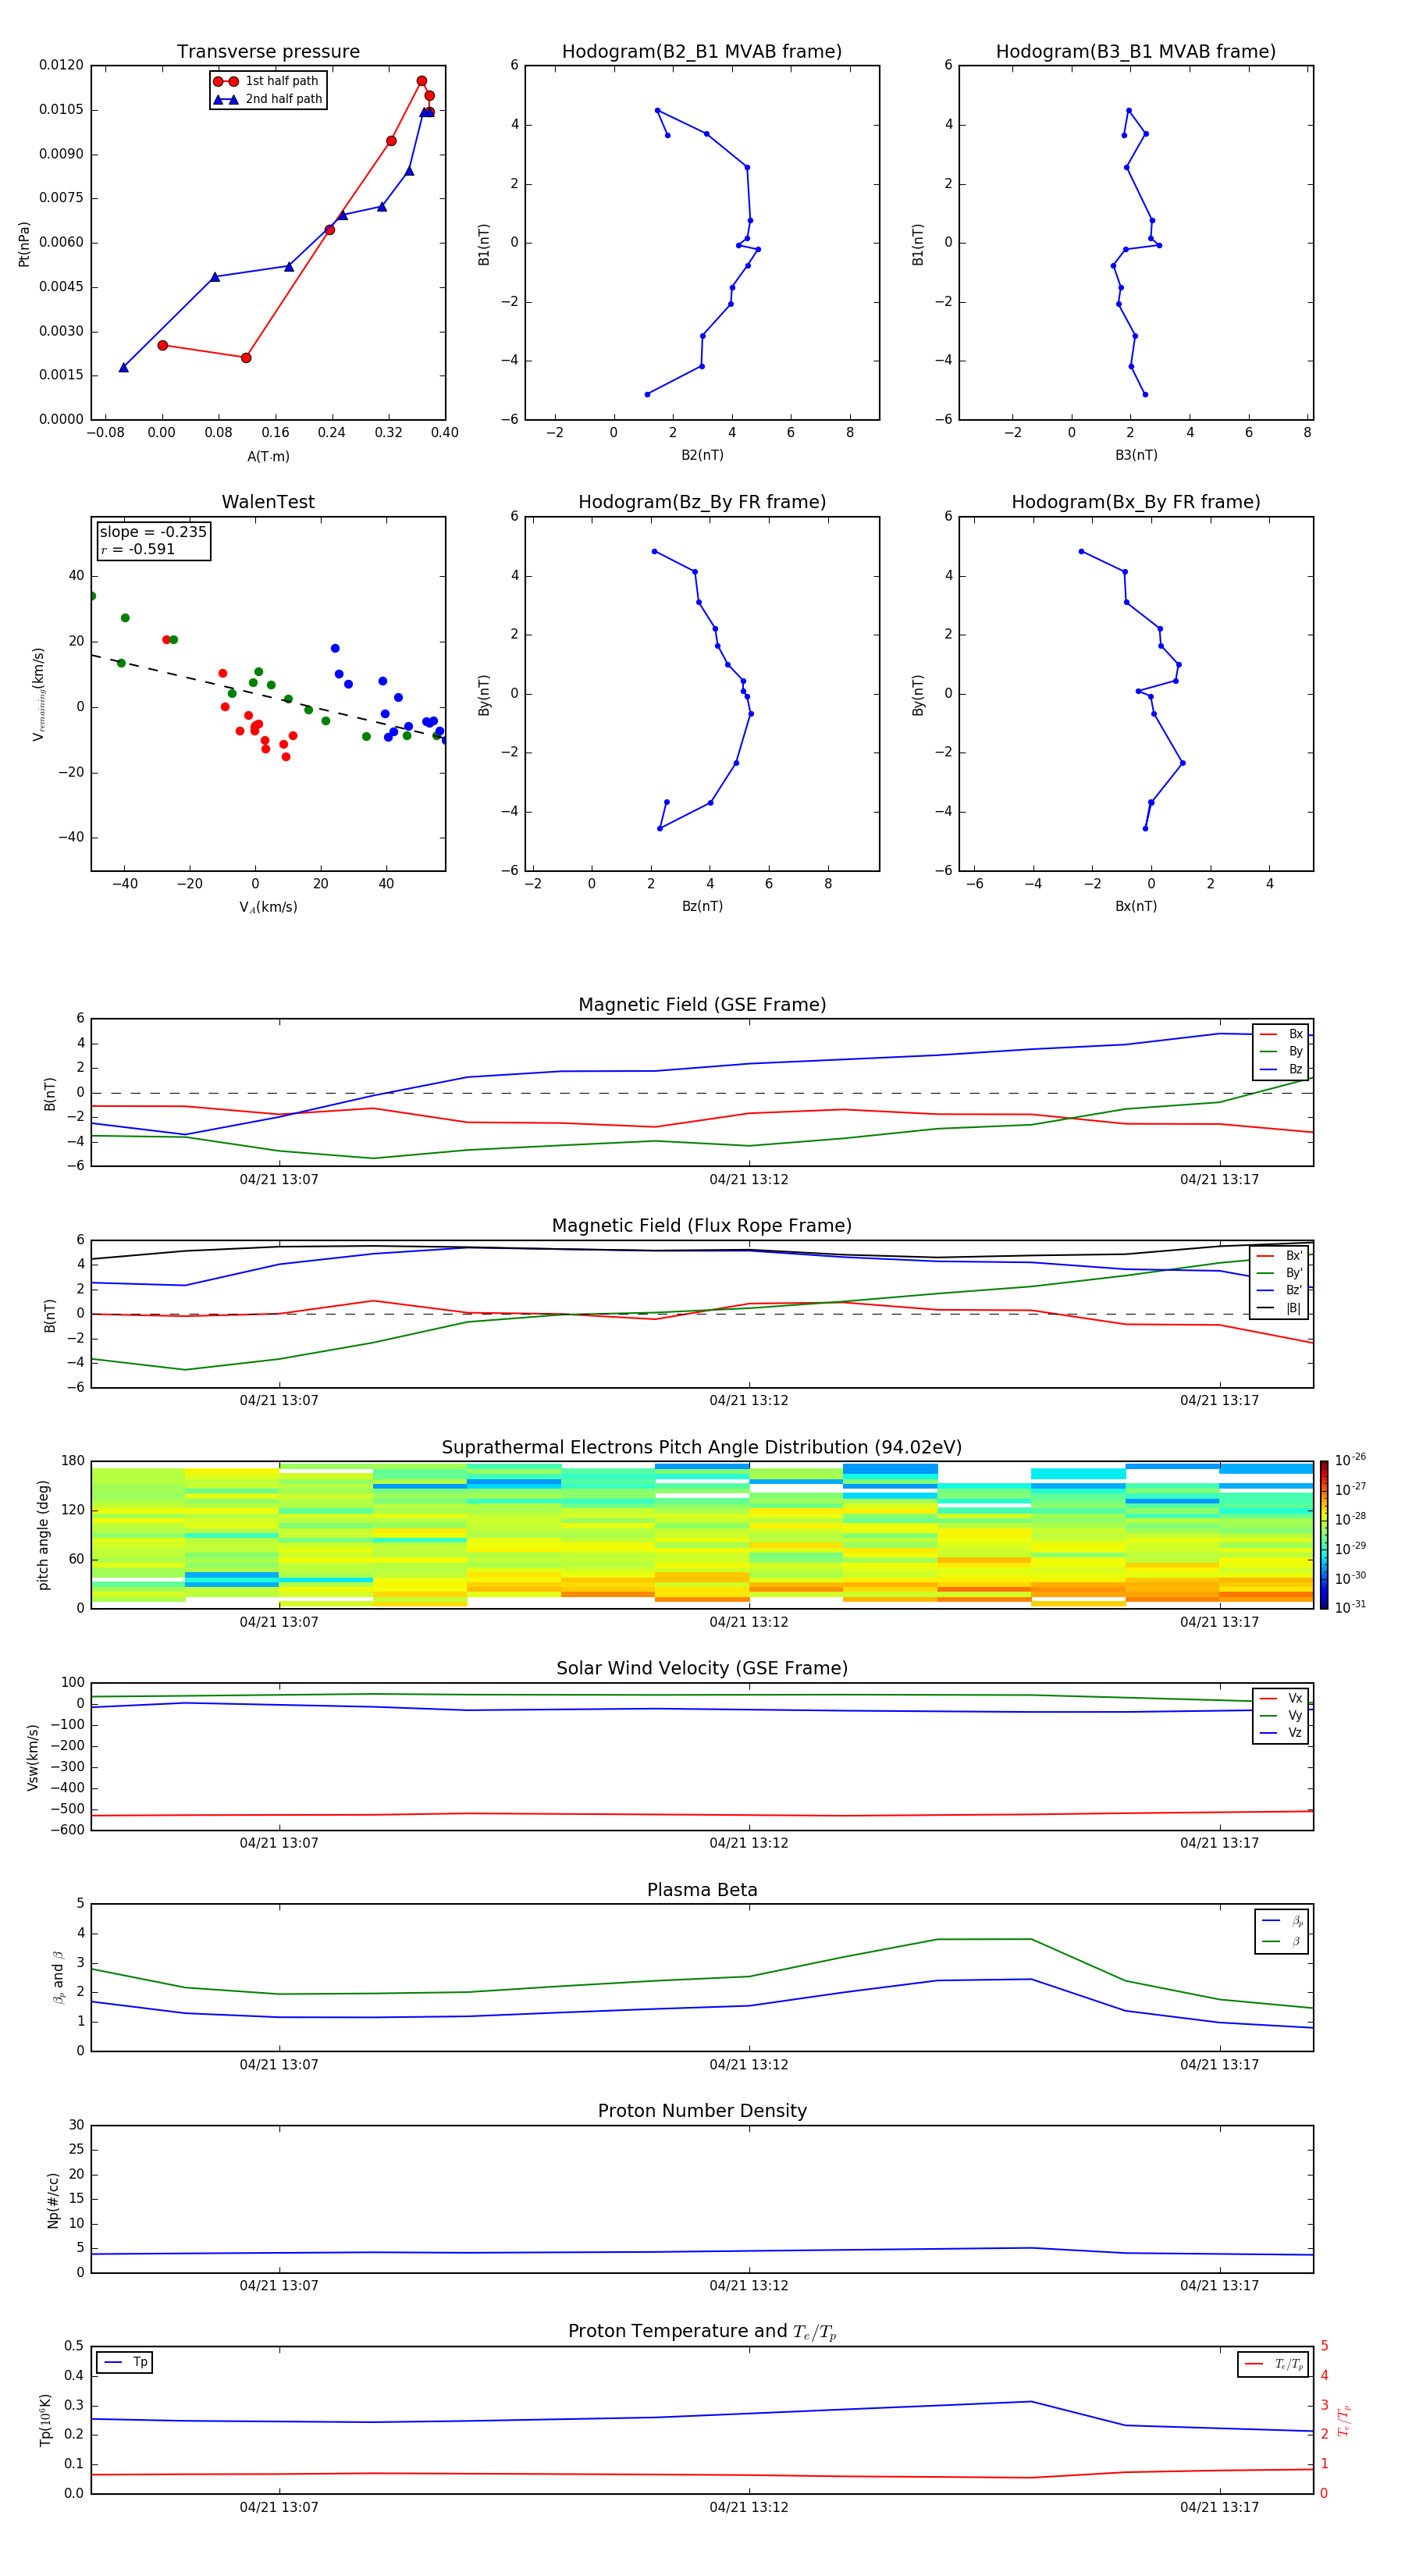Click the "Tp(10^6K)" y-axis label

[45, 2420]
